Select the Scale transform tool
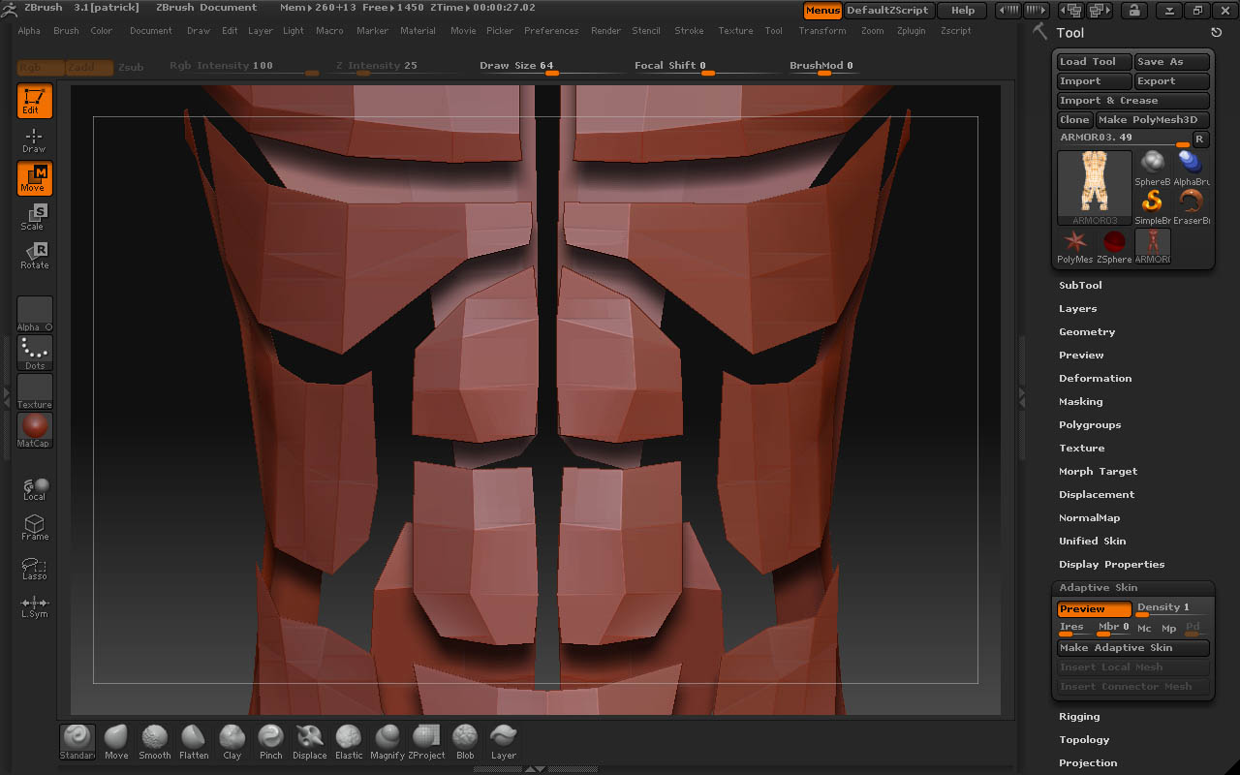 pyautogui.click(x=35, y=217)
